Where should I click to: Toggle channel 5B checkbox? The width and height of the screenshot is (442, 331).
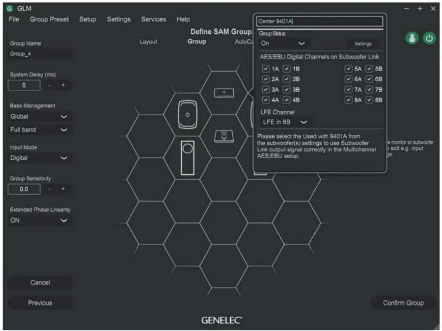coord(369,69)
